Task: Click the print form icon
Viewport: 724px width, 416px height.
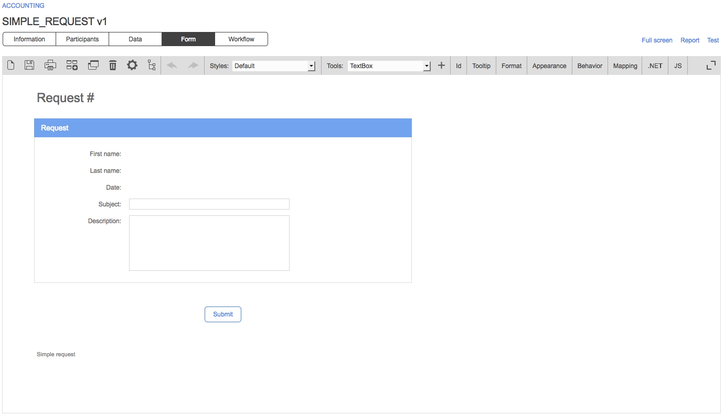Action: pos(50,65)
